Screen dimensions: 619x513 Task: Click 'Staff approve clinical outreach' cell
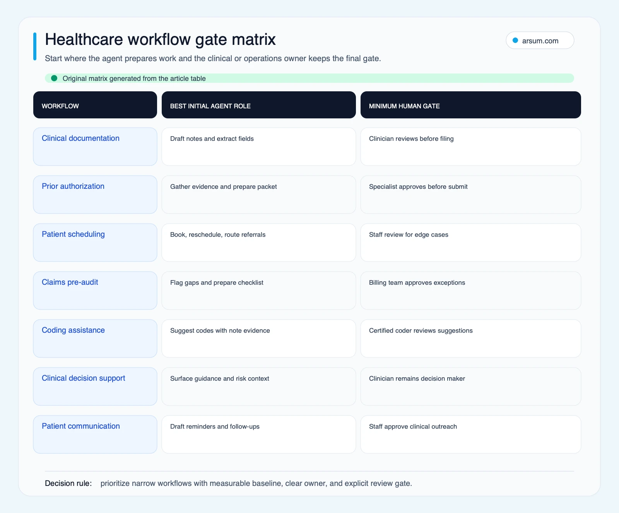point(471,434)
